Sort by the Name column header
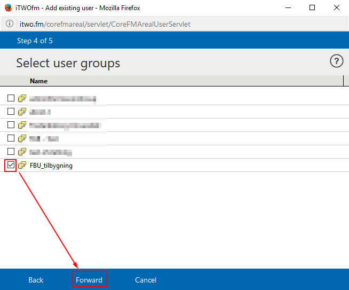Viewport: 349px width, 290px height. [38, 81]
